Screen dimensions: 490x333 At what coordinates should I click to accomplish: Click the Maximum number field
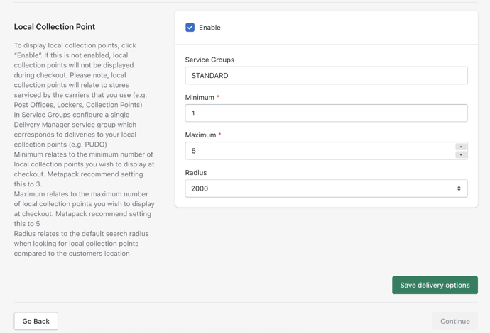click(x=326, y=151)
